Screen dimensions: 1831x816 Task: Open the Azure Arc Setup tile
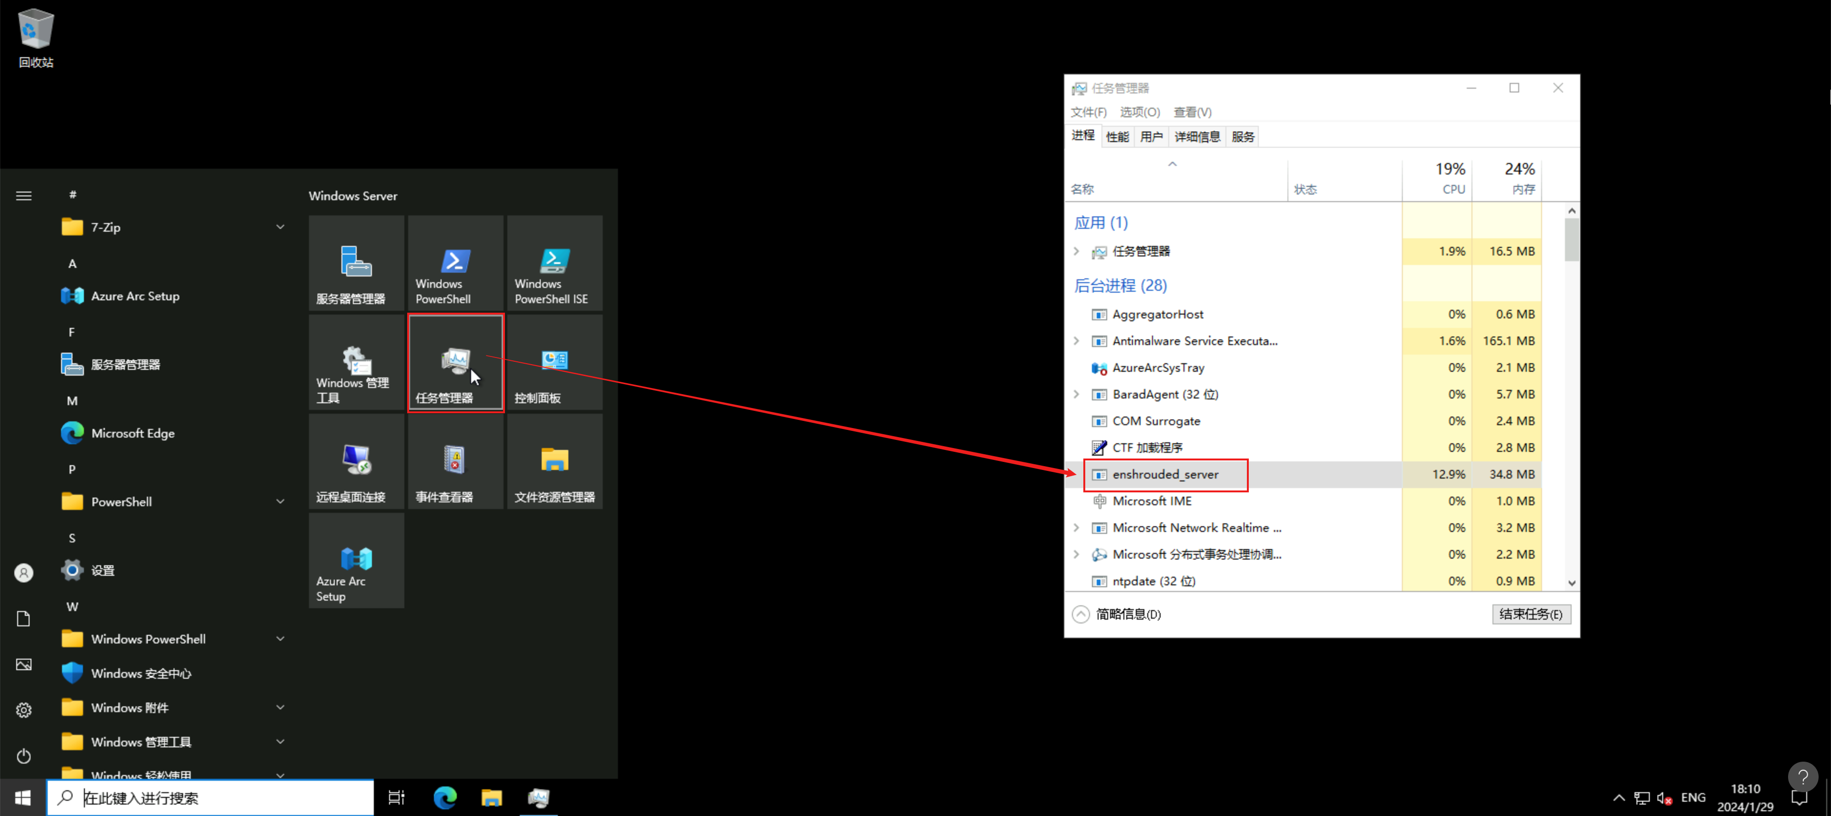click(356, 561)
